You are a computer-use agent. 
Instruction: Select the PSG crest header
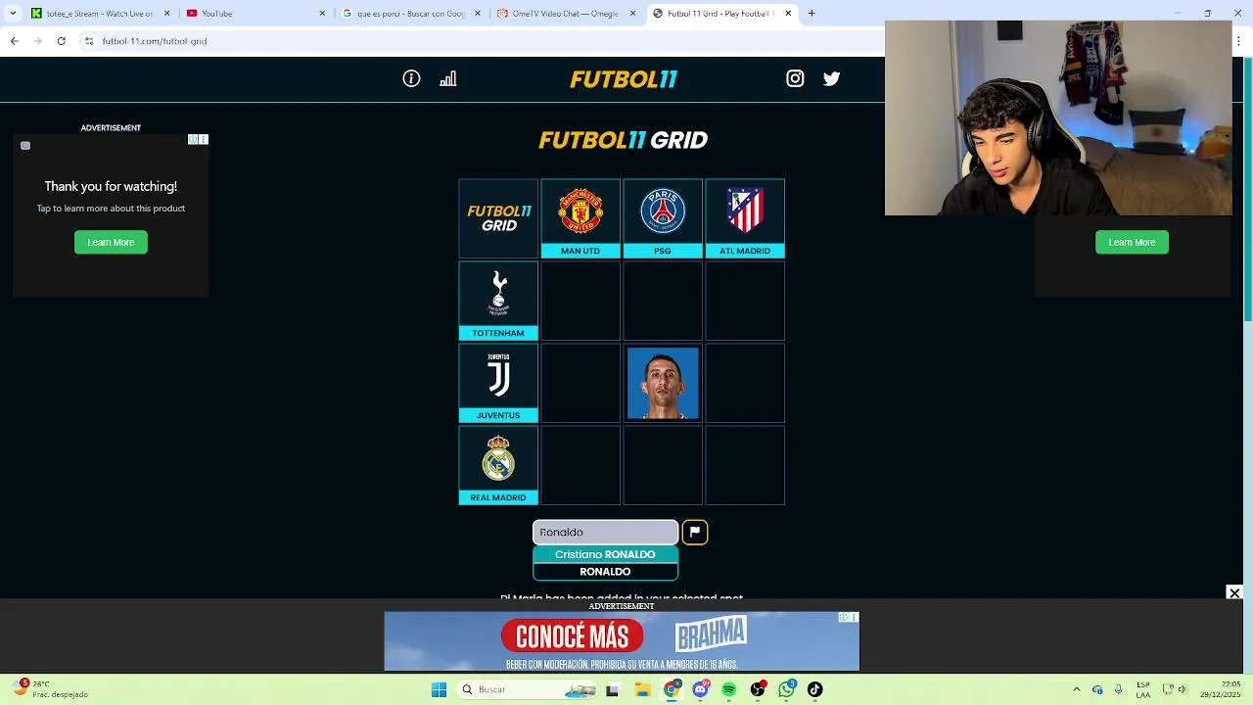pos(663,217)
